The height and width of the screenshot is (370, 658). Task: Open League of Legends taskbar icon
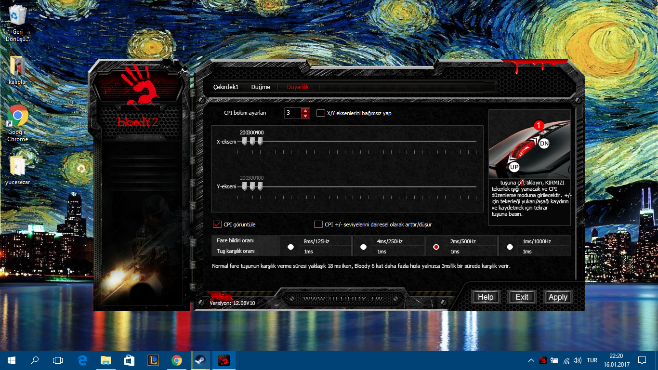coord(153,360)
